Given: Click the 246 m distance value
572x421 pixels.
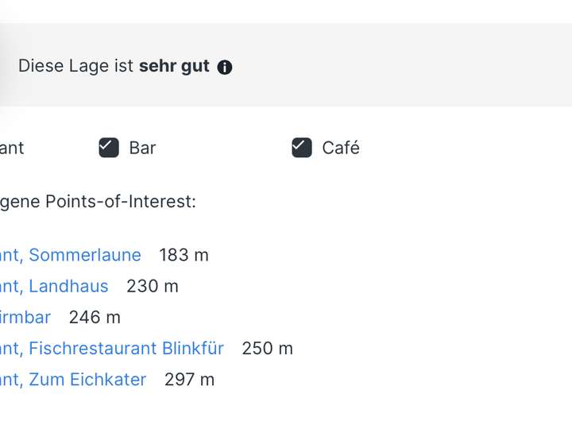Looking at the screenshot, I should coord(95,318).
